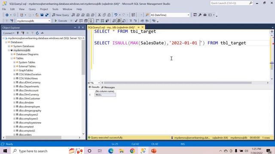Click the Copy toolbar icon
This screenshot has height=154, width=275.
click(x=104, y=15)
